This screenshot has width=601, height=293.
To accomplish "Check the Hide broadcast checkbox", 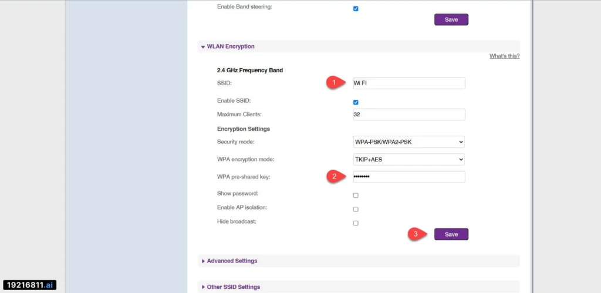I will [x=356, y=223].
